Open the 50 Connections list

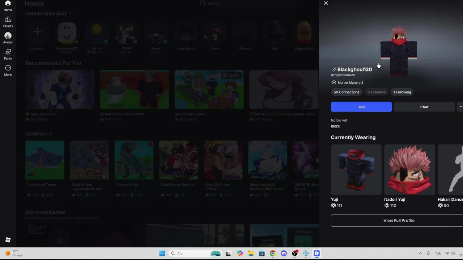click(347, 92)
